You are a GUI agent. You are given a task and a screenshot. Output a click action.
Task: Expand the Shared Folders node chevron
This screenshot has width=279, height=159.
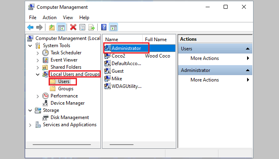[37, 68]
